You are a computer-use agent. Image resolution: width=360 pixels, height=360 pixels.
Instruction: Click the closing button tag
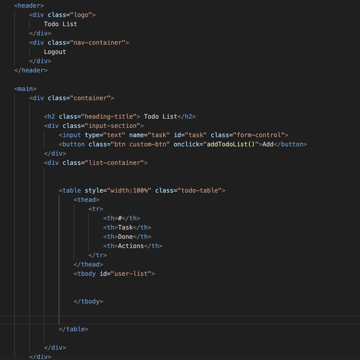click(x=290, y=144)
